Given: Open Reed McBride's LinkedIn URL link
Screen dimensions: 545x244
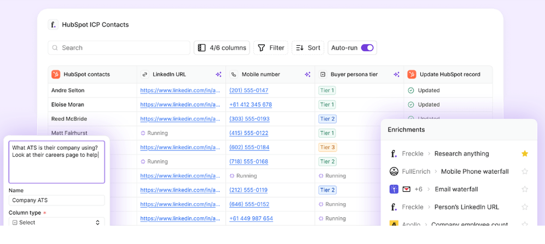Looking at the screenshot, I should [180, 119].
